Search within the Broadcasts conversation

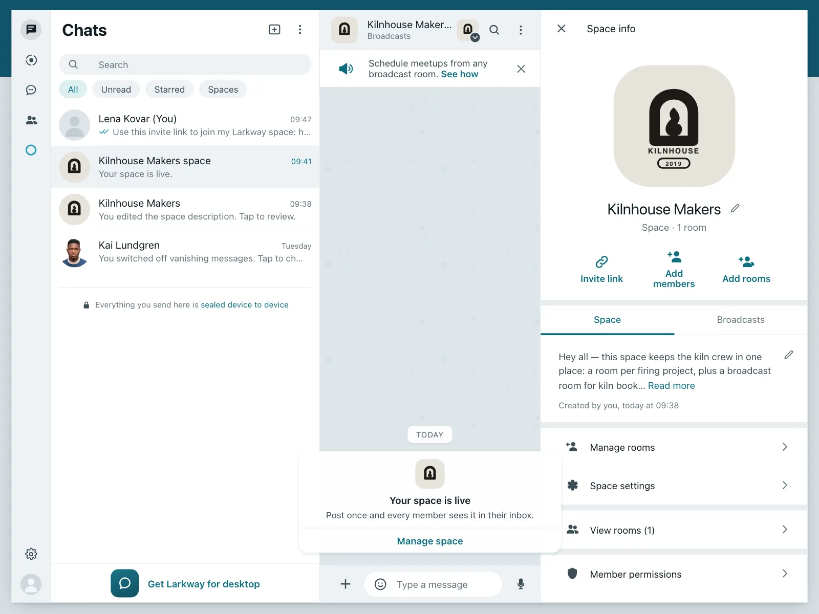pos(494,30)
